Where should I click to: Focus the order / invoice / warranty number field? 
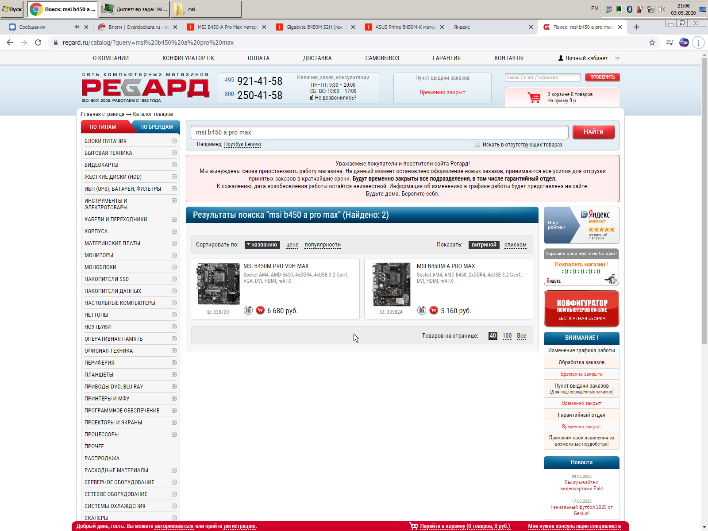click(543, 77)
